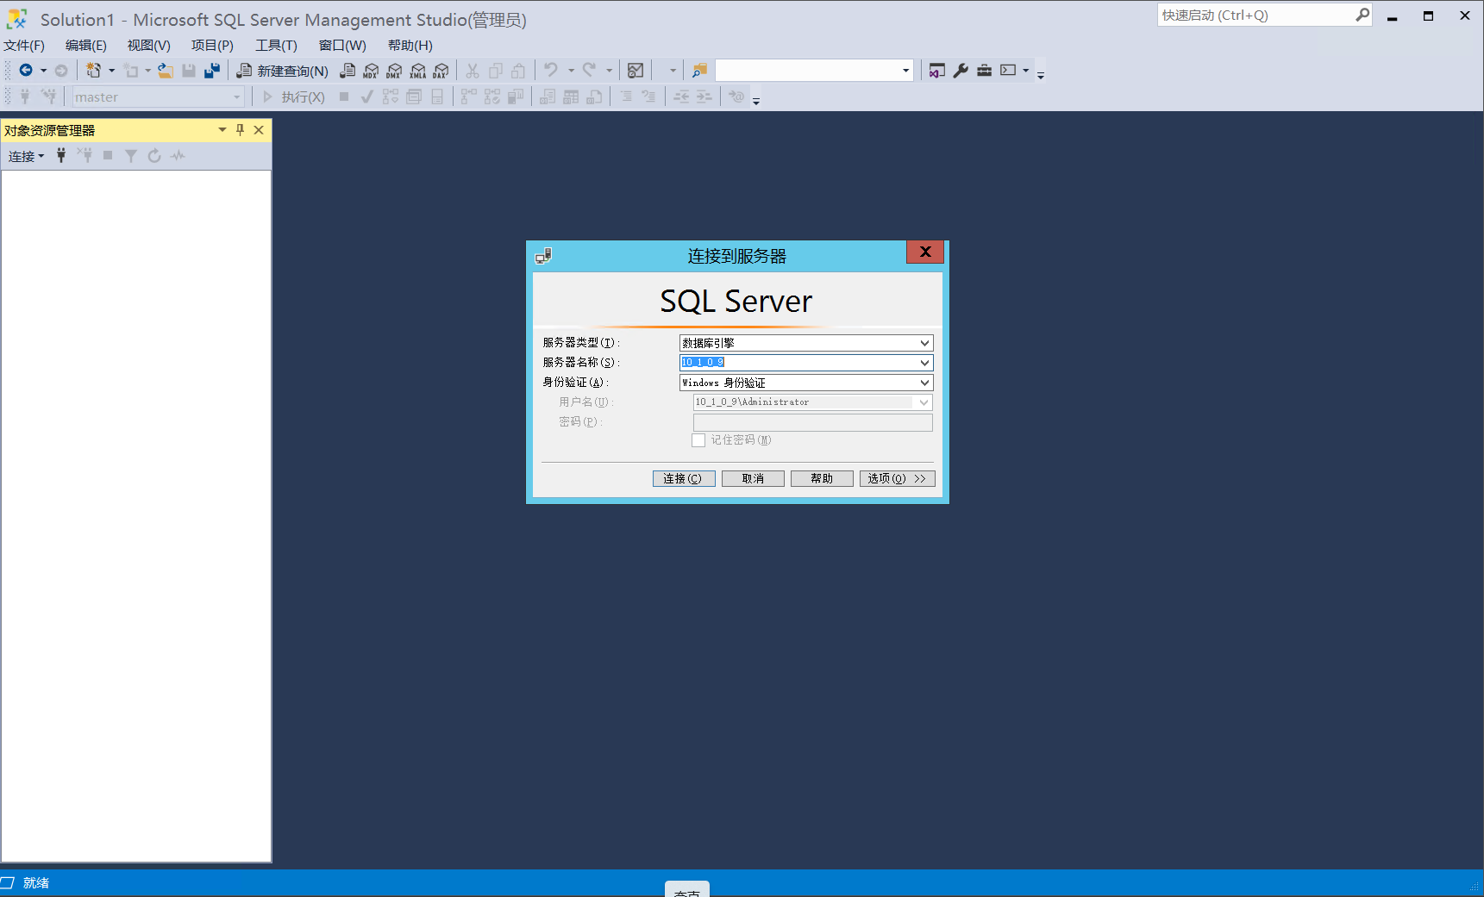The width and height of the screenshot is (1484, 897).
Task: Open the 工具(T) menu
Action: [x=275, y=45]
